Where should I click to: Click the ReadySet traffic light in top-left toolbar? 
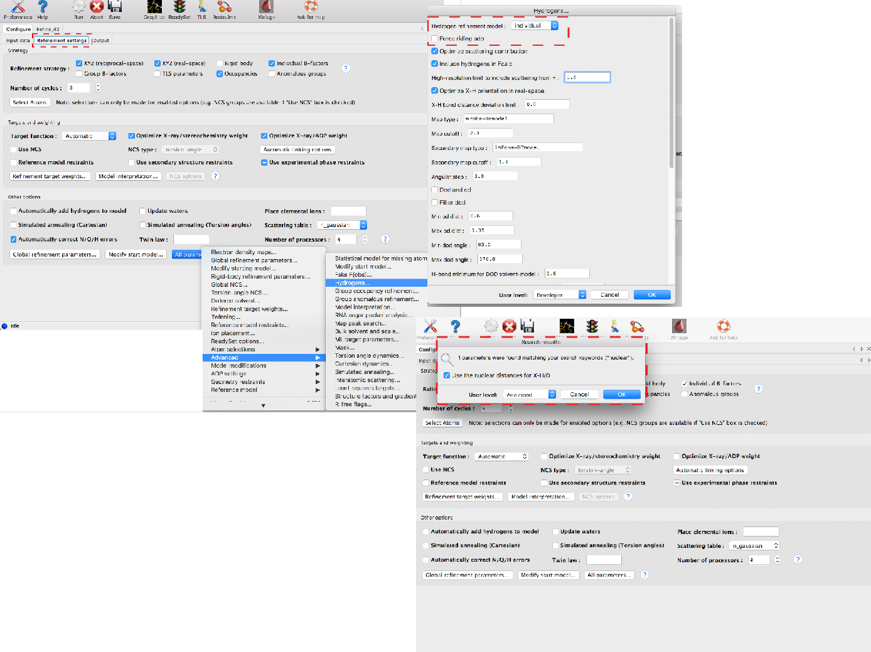click(179, 7)
